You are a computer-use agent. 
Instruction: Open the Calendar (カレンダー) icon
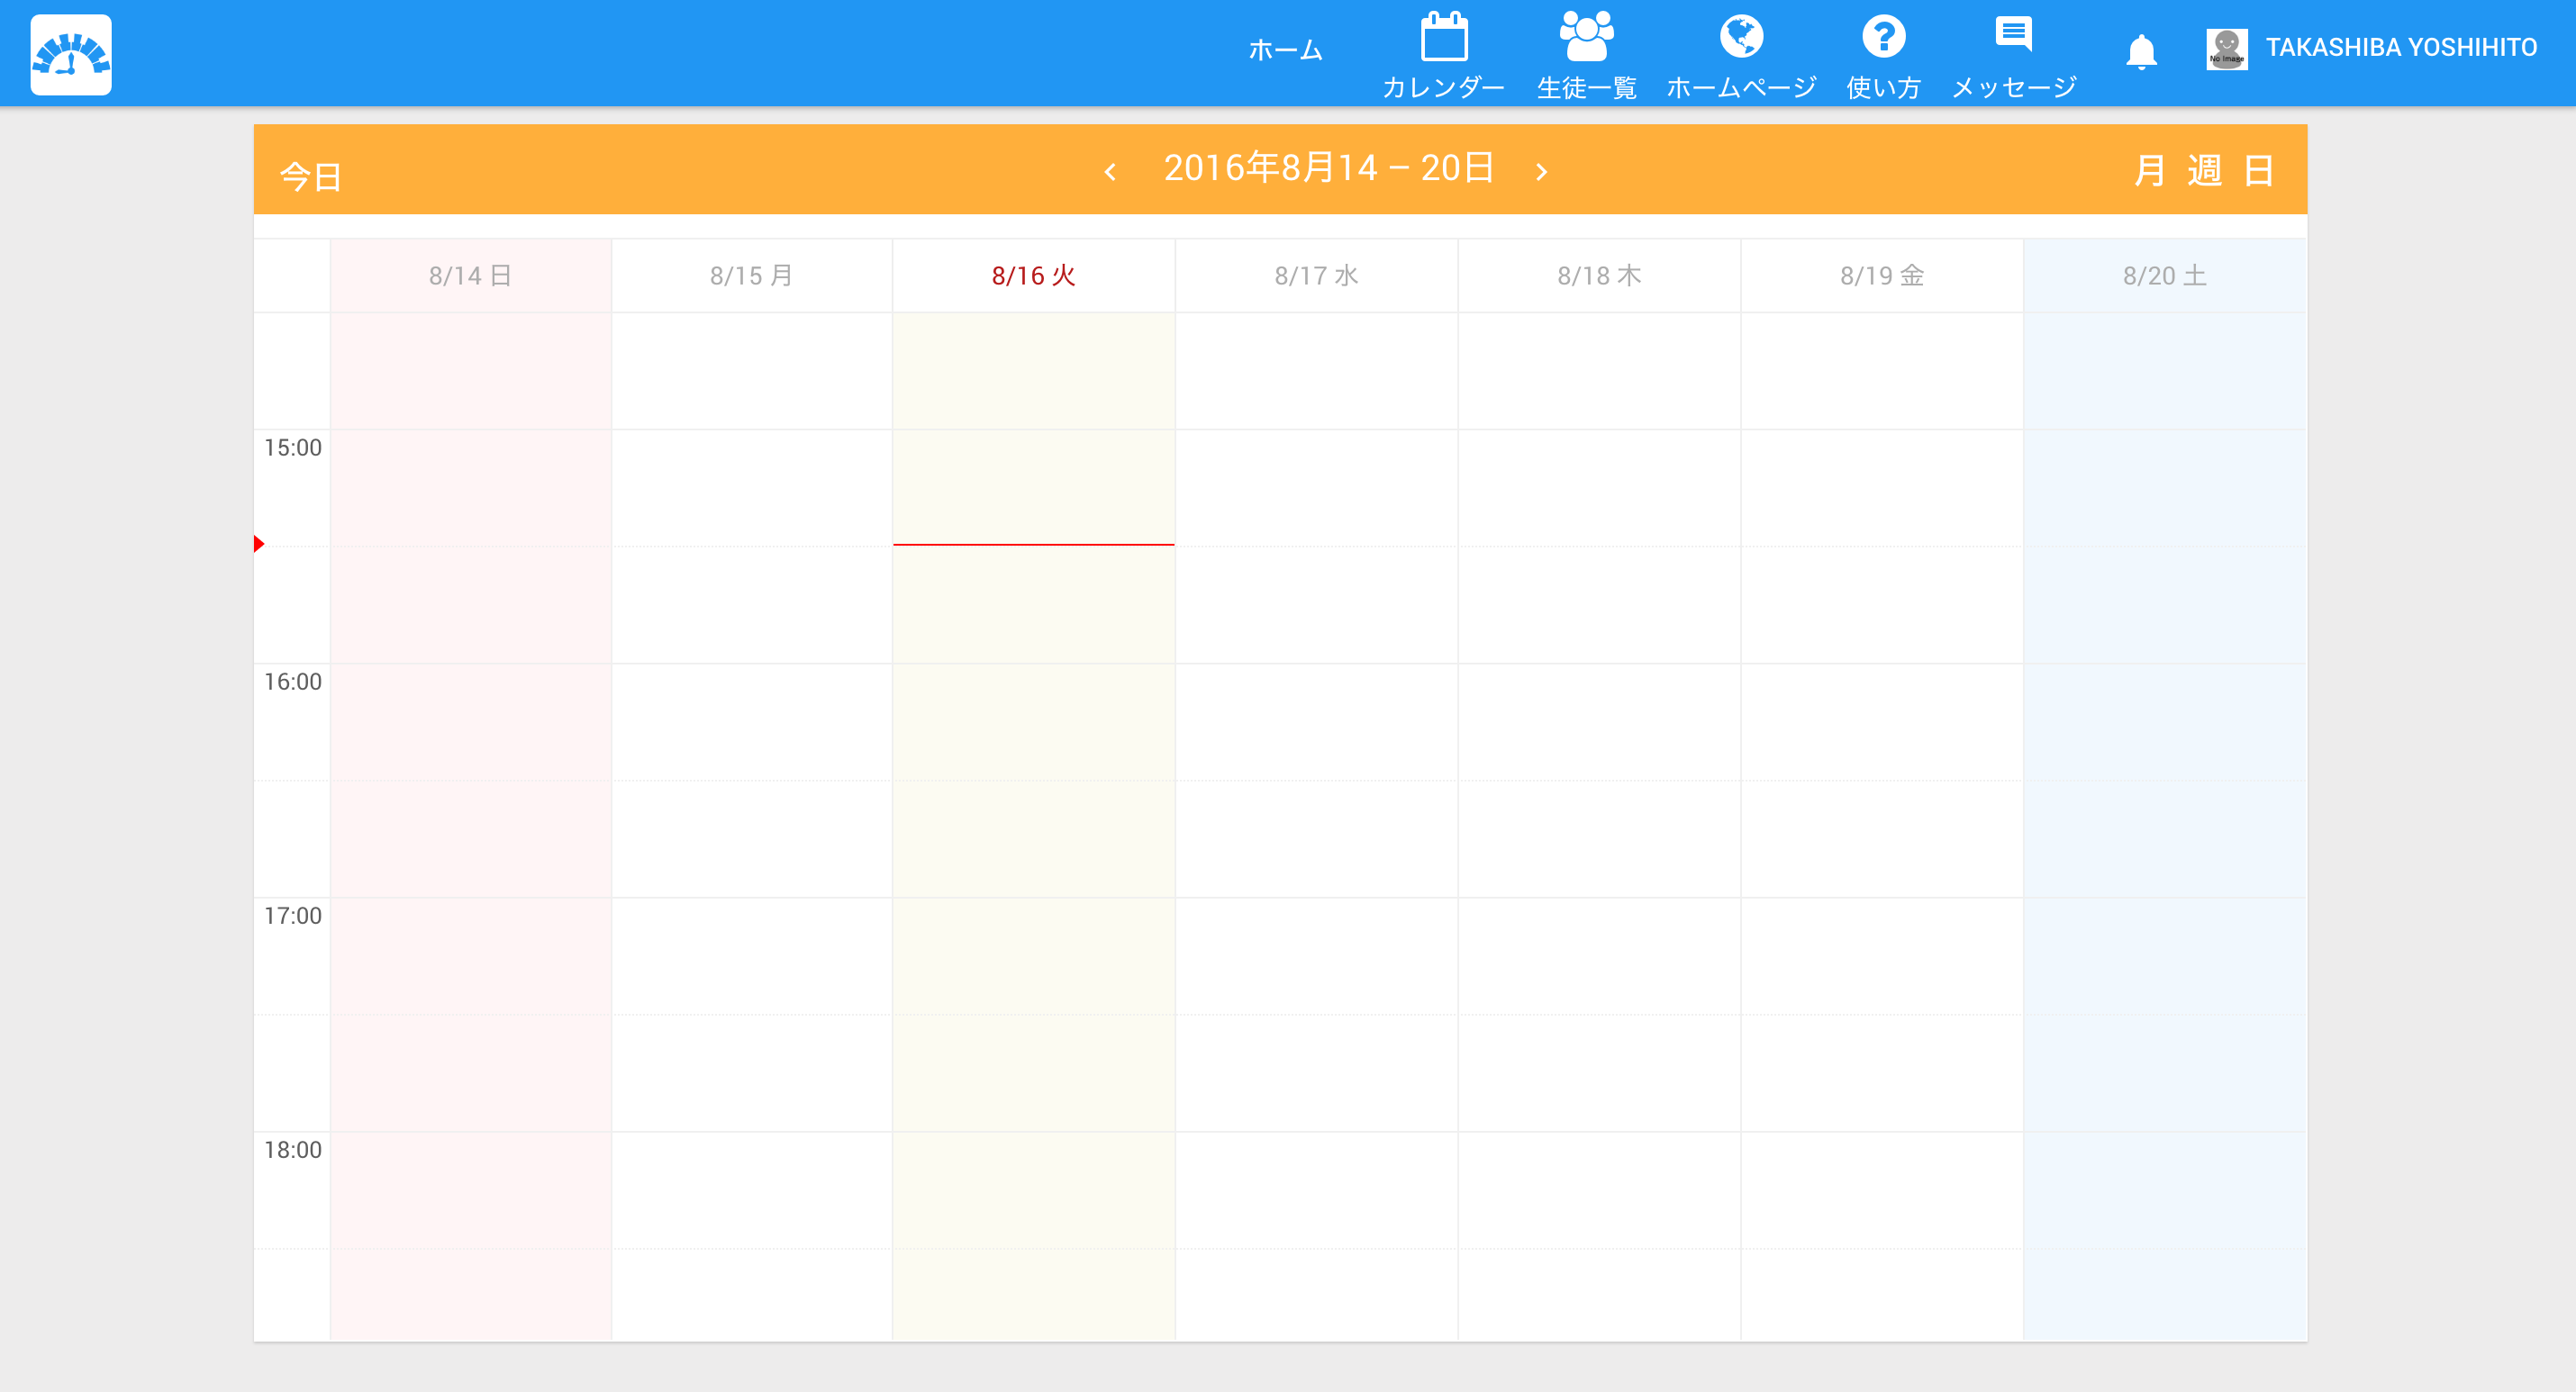click(1443, 38)
